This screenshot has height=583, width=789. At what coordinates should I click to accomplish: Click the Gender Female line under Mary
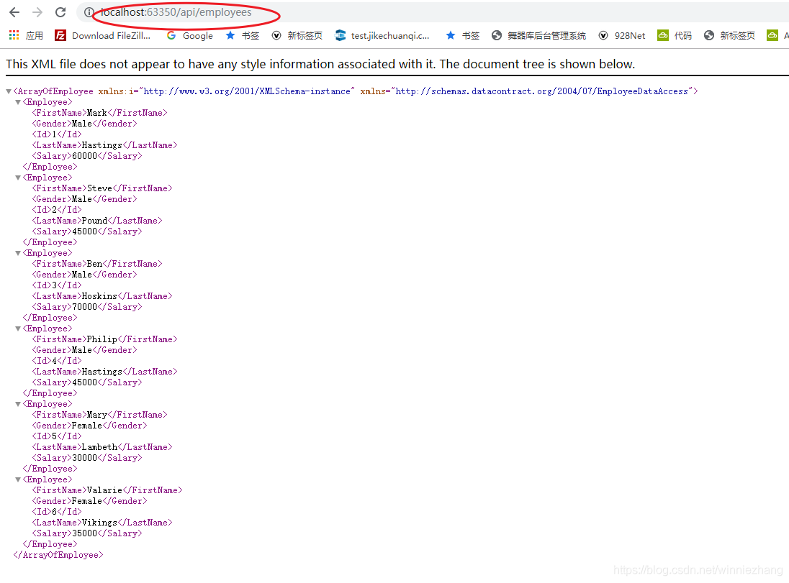pos(89,426)
